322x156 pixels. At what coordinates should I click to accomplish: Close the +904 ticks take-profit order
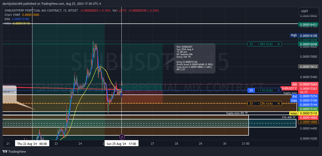[279, 44]
